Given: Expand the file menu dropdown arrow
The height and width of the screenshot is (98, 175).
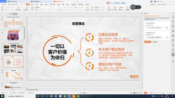Looking at the screenshot, I should (7, 4).
